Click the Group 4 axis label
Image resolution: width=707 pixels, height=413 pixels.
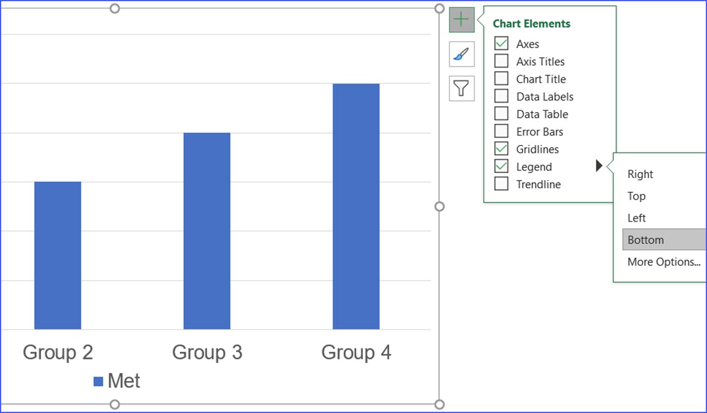(356, 353)
